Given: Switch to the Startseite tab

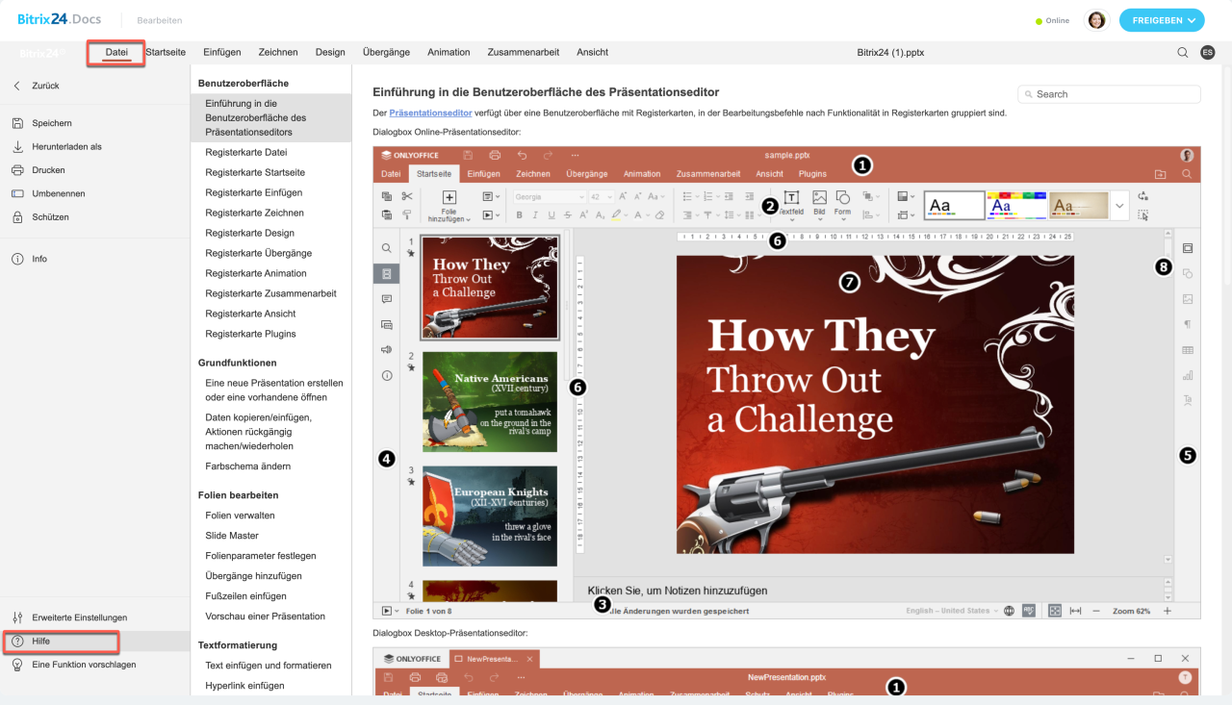Looking at the screenshot, I should [166, 52].
